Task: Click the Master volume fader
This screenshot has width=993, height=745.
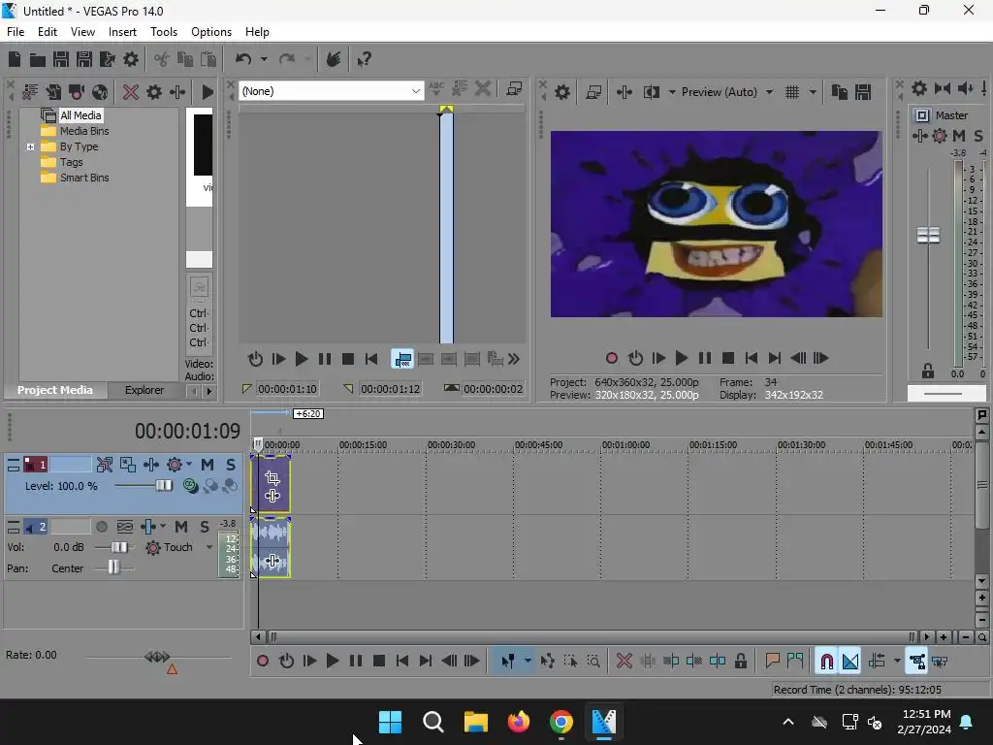Action: click(x=928, y=236)
